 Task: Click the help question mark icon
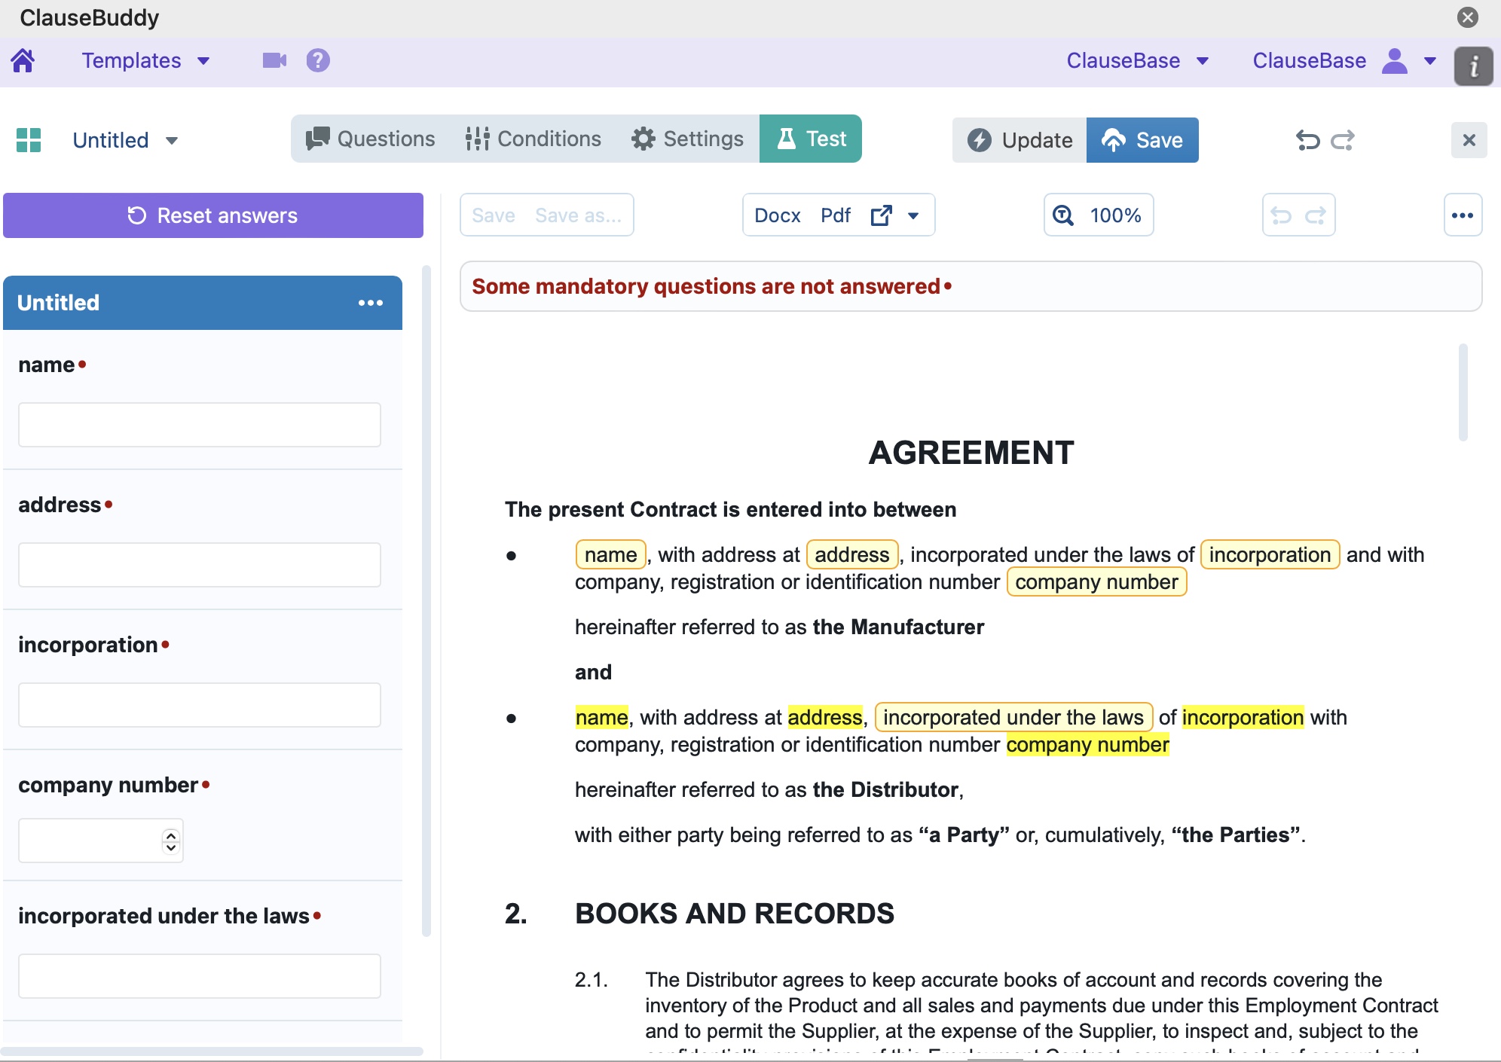tap(317, 60)
